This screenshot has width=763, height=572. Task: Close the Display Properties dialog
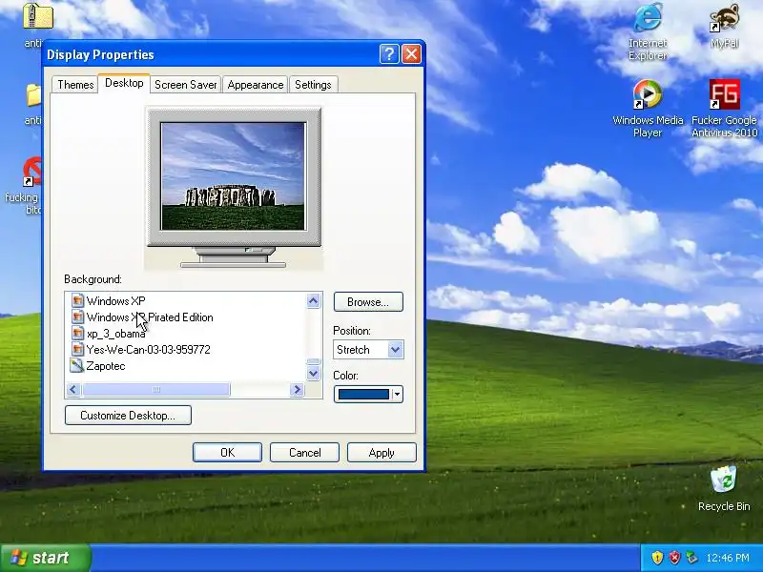(411, 54)
